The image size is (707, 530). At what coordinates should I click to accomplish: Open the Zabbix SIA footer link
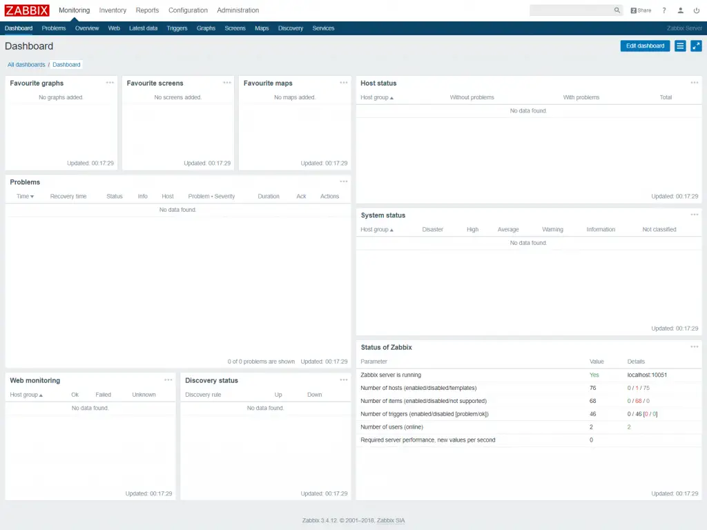[391, 520]
